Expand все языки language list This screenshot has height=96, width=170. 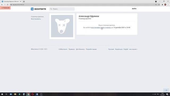[133, 49]
